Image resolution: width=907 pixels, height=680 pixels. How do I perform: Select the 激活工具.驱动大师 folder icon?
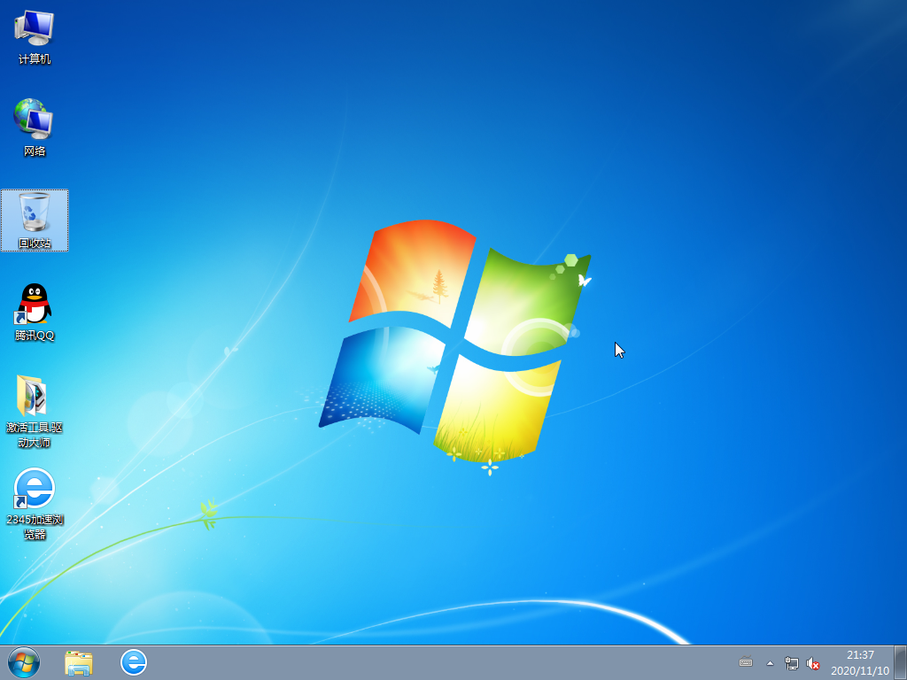35,411
